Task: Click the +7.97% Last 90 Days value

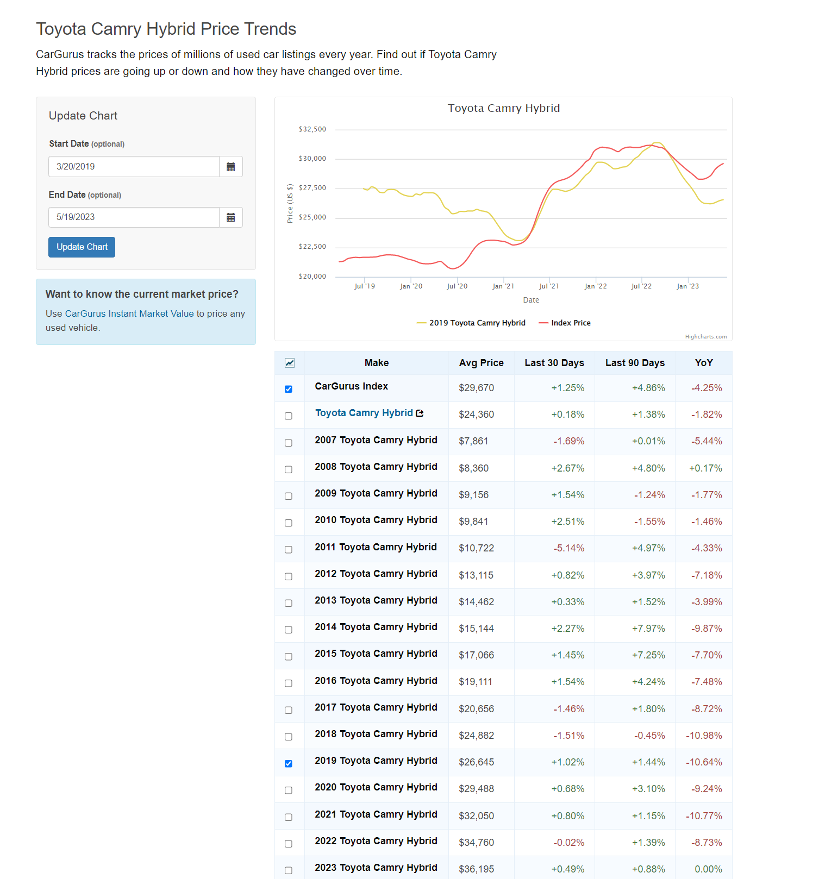Action: 648,629
